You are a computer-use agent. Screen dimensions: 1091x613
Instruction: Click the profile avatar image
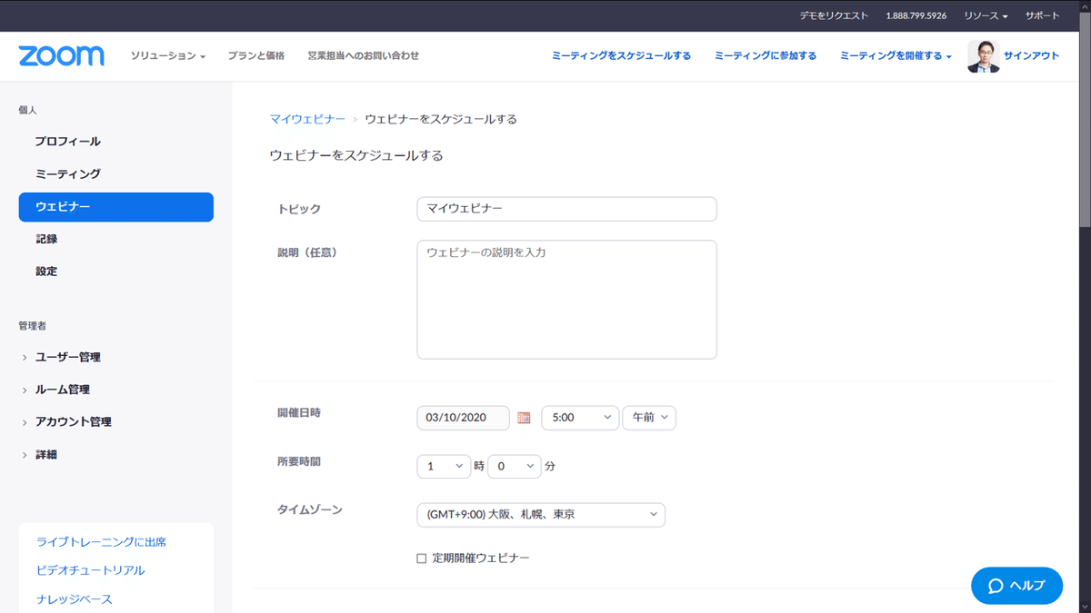[x=983, y=55]
